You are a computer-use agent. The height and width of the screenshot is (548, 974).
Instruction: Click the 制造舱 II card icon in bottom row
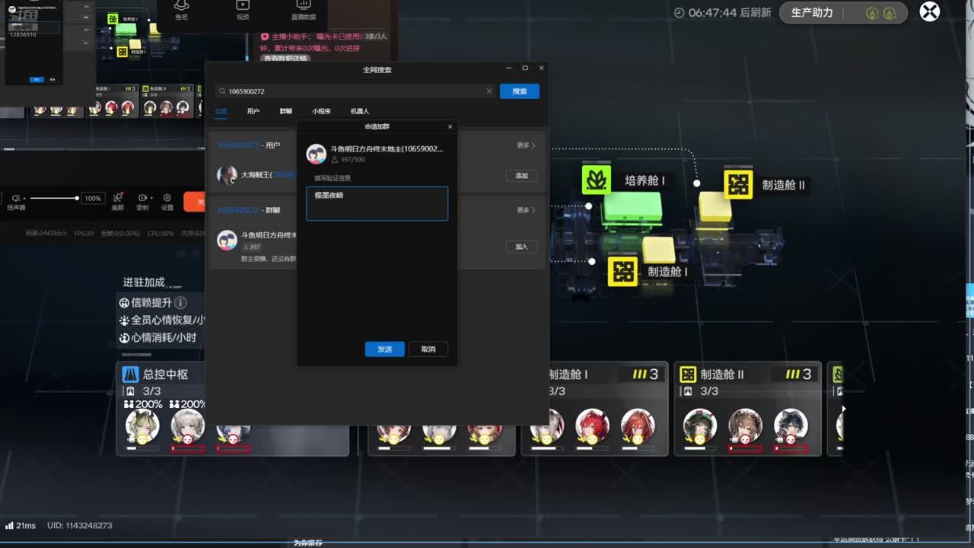pyautogui.click(x=688, y=374)
